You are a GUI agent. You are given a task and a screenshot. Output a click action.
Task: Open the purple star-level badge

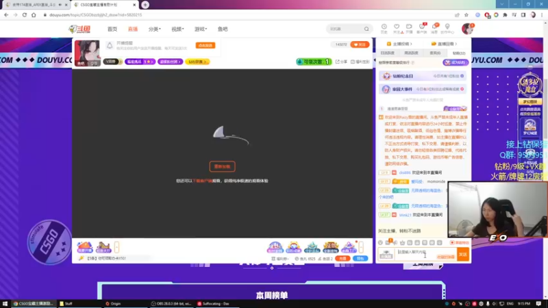[140, 62]
